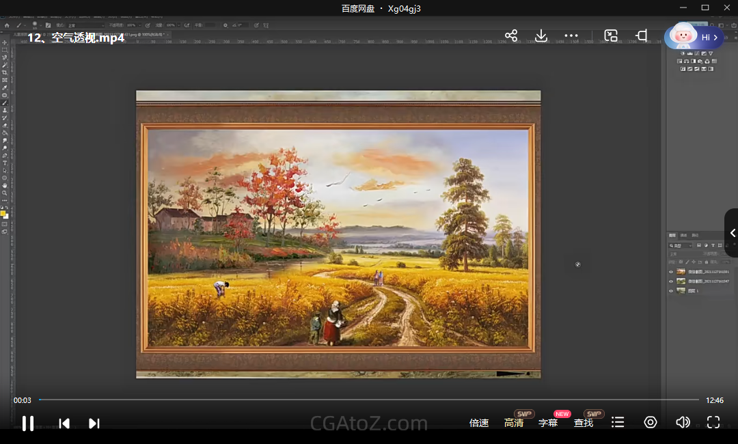738x444 pixels.
Task: Toggle the pin window icon
Action: click(x=641, y=36)
